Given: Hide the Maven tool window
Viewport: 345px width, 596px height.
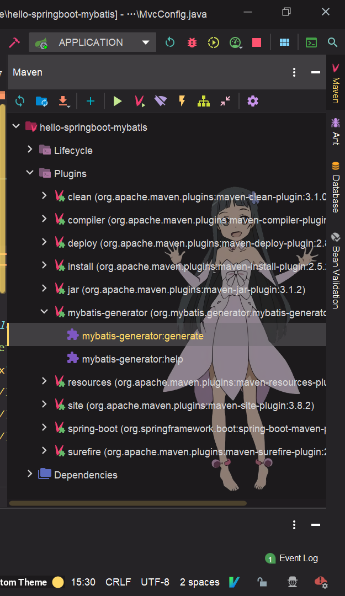Looking at the screenshot, I should [315, 72].
